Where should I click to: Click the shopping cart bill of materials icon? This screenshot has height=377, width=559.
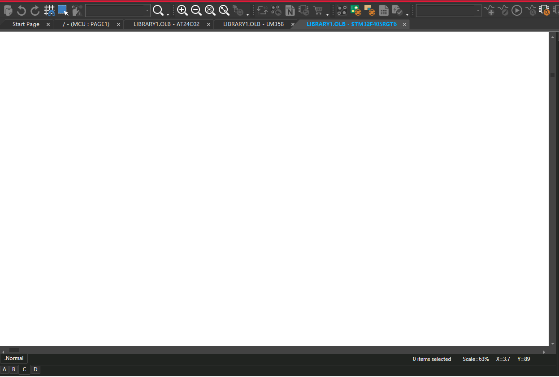(x=318, y=10)
